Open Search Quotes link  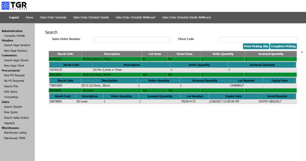click(x=13, y=107)
